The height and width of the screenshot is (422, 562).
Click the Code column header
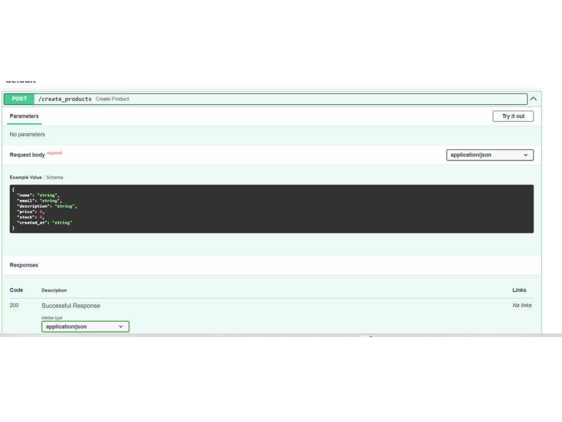(x=16, y=290)
